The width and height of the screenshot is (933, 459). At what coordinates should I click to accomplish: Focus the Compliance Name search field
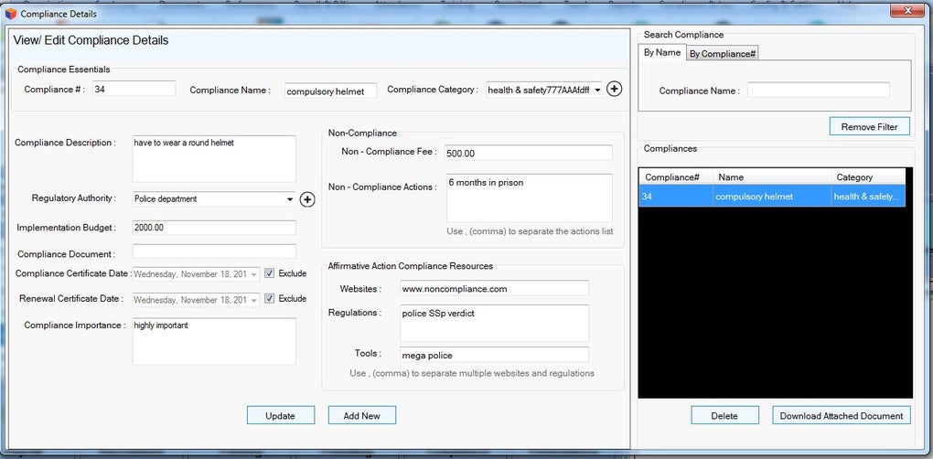818,91
